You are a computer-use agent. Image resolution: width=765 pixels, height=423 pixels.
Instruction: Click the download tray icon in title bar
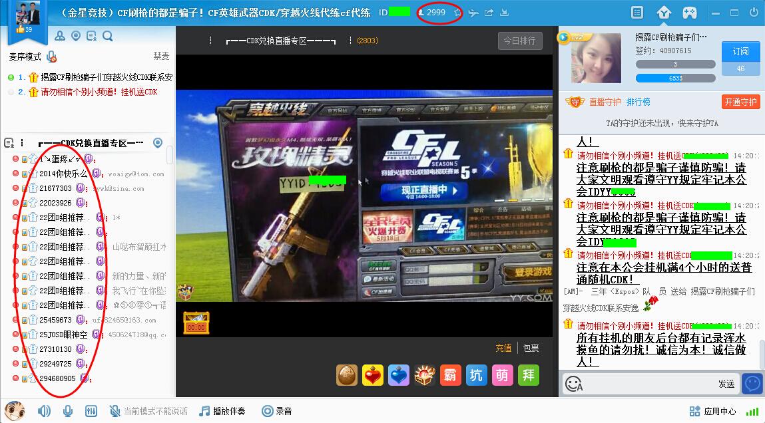(x=505, y=13)
